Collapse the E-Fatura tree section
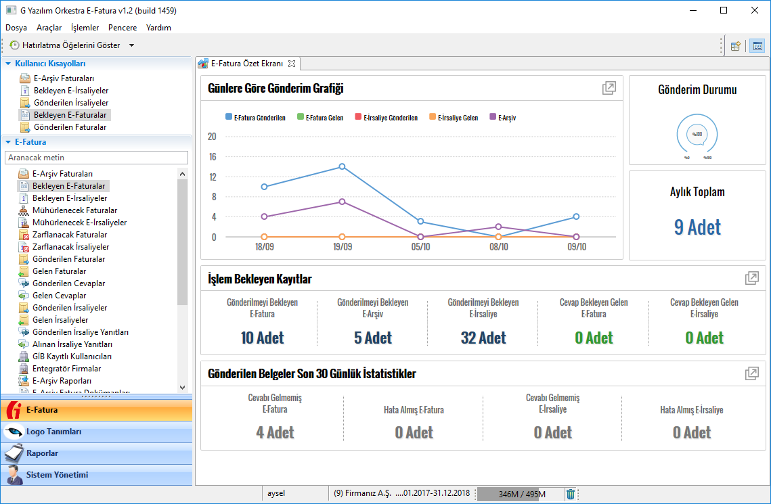The width and height of the screenshot is (771, 504). pyautogui.click(x=8, y=142)
